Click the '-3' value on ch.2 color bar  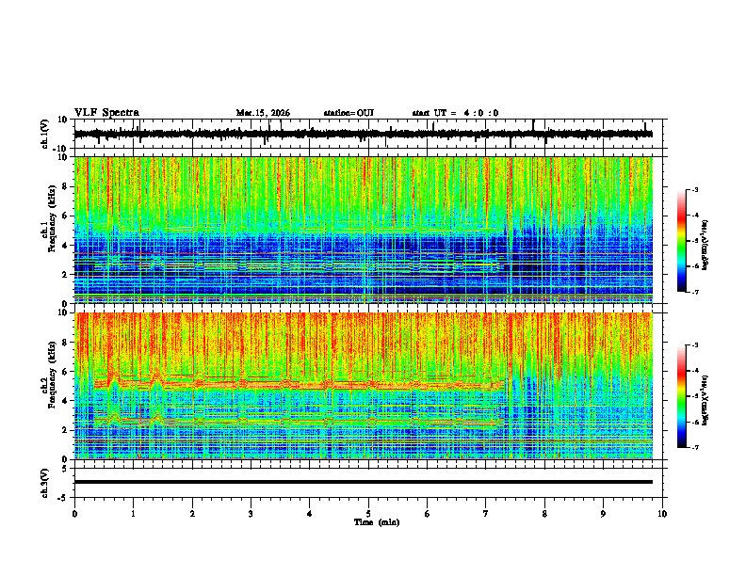coord(694,345)
